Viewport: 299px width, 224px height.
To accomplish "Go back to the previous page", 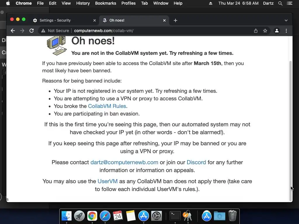I will point(13,31).
